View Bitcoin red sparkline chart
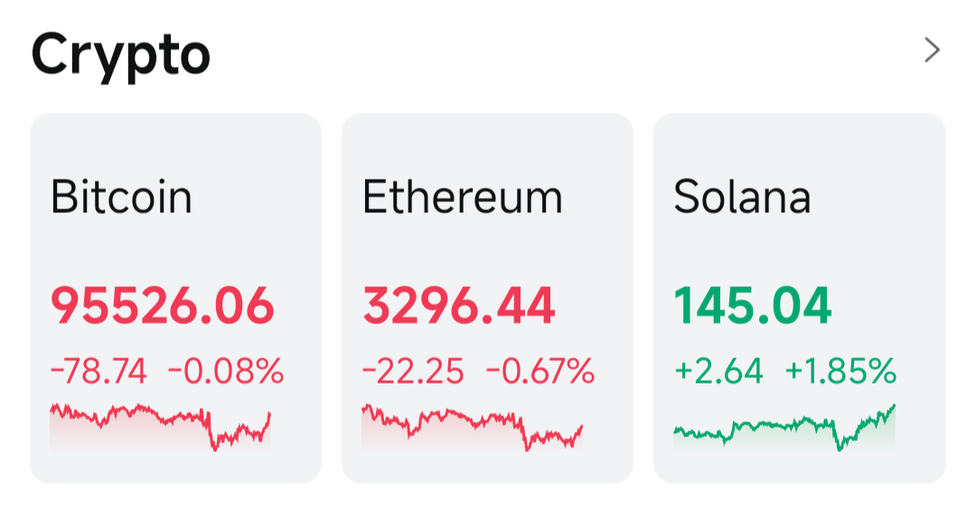 (161, 427)
